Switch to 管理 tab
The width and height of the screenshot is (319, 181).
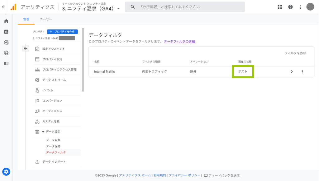pos(26,19)
